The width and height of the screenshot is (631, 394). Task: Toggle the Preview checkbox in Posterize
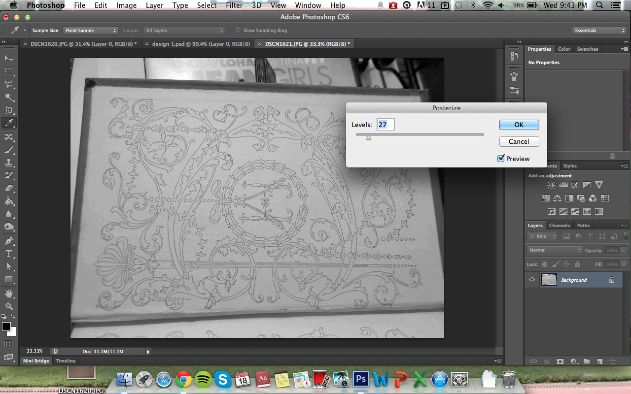[x=501, y=159]
